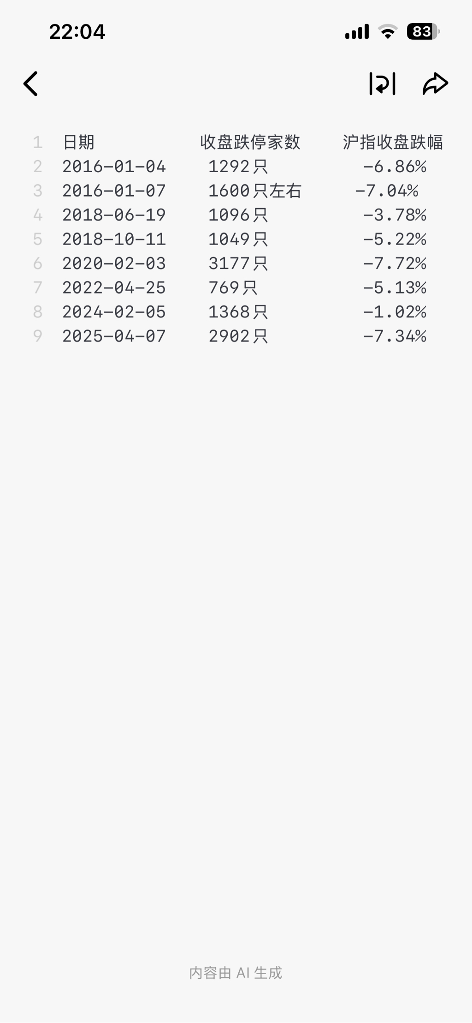Select the 日期 column header
The width and height of the screenshot is (472, 1023).
point(78,142)
